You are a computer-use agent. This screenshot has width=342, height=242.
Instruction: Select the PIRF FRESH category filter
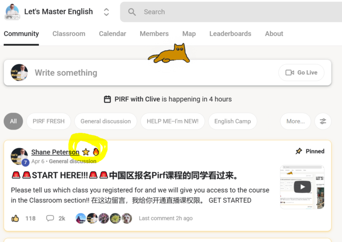(x=48, y=121)
